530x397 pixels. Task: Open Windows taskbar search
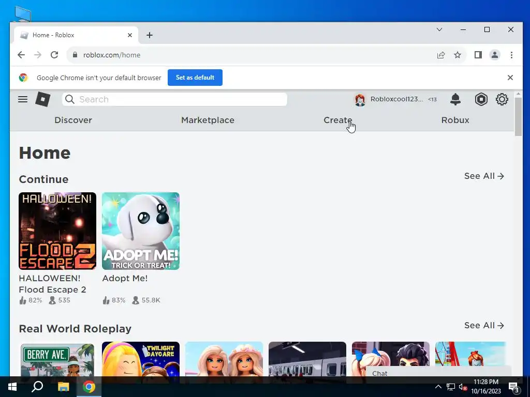pyautogui.click(x=37, y=387)
